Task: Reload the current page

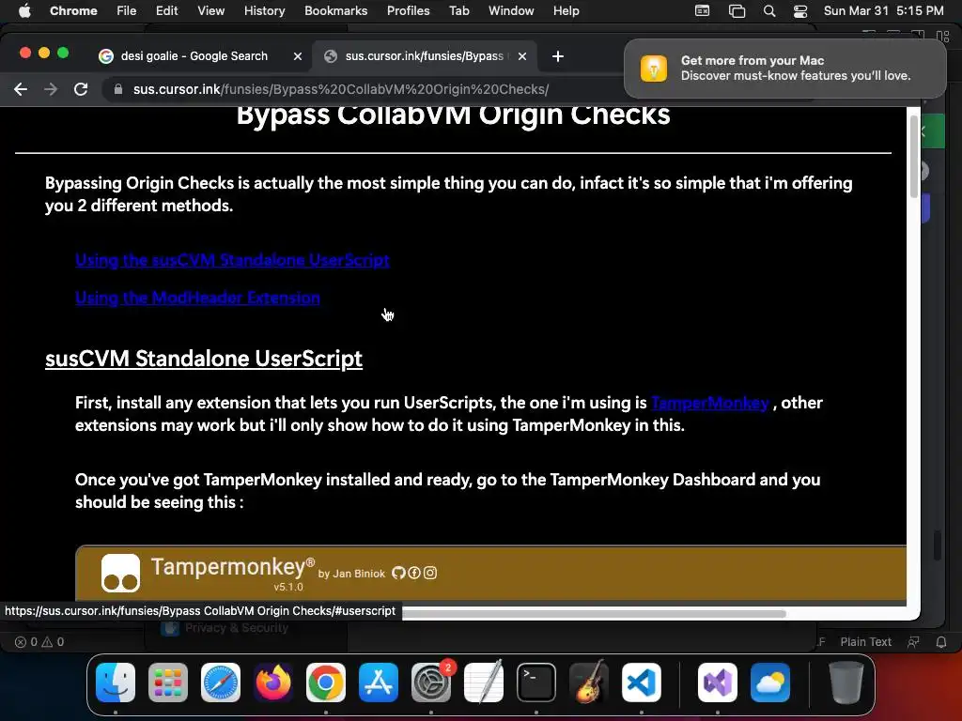Action: (81, 89)
